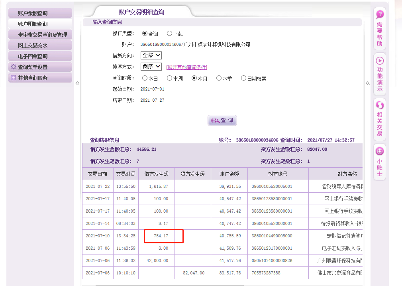Open the 借贷方向 全部 dropdown
The height and width of the screenshot is (286, 402).
(x=151, y=55)
